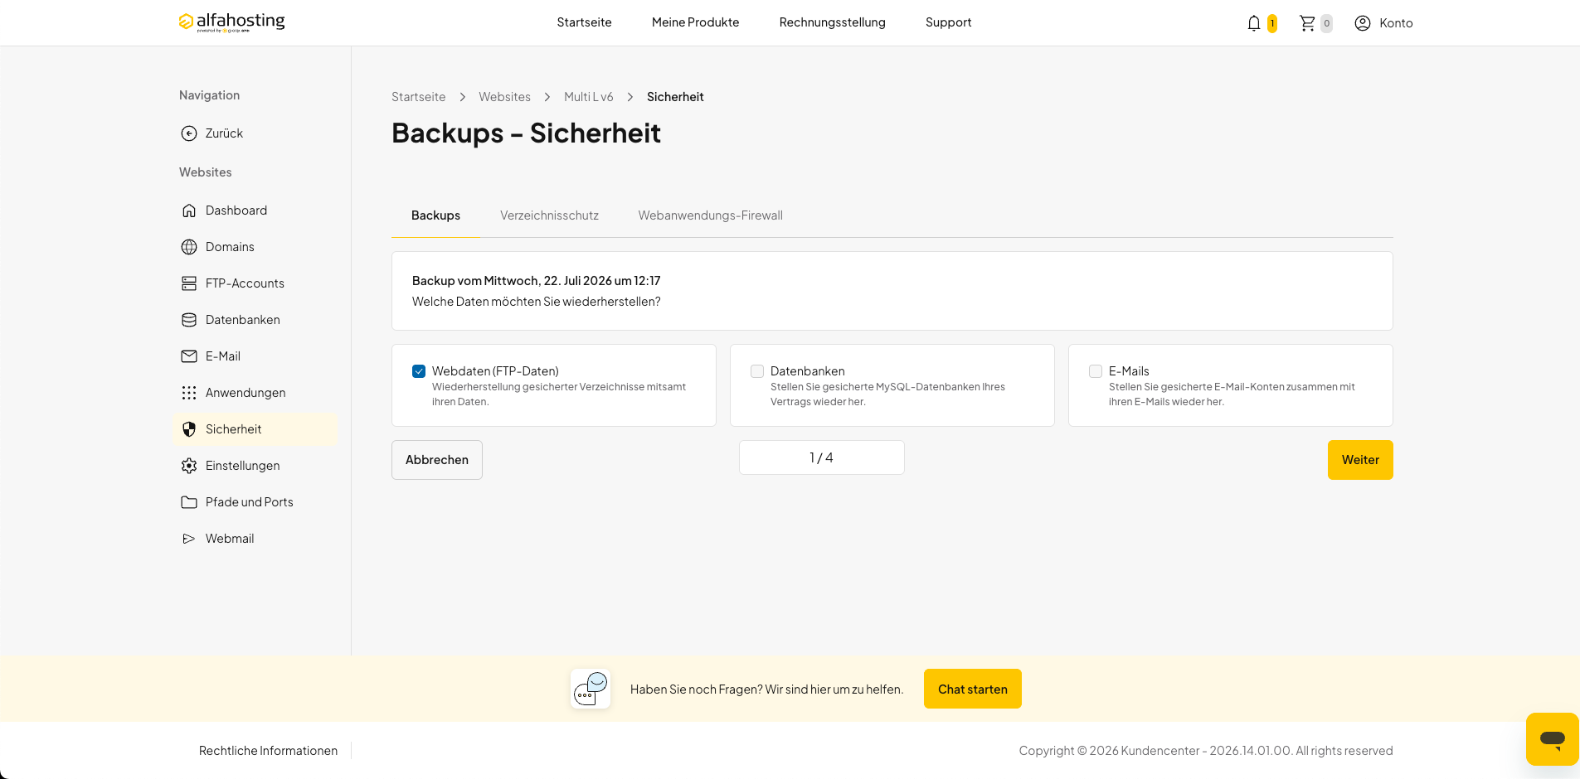Open the Startseite menu item
The image size is (1580, 779).
[x=584, y=22]
